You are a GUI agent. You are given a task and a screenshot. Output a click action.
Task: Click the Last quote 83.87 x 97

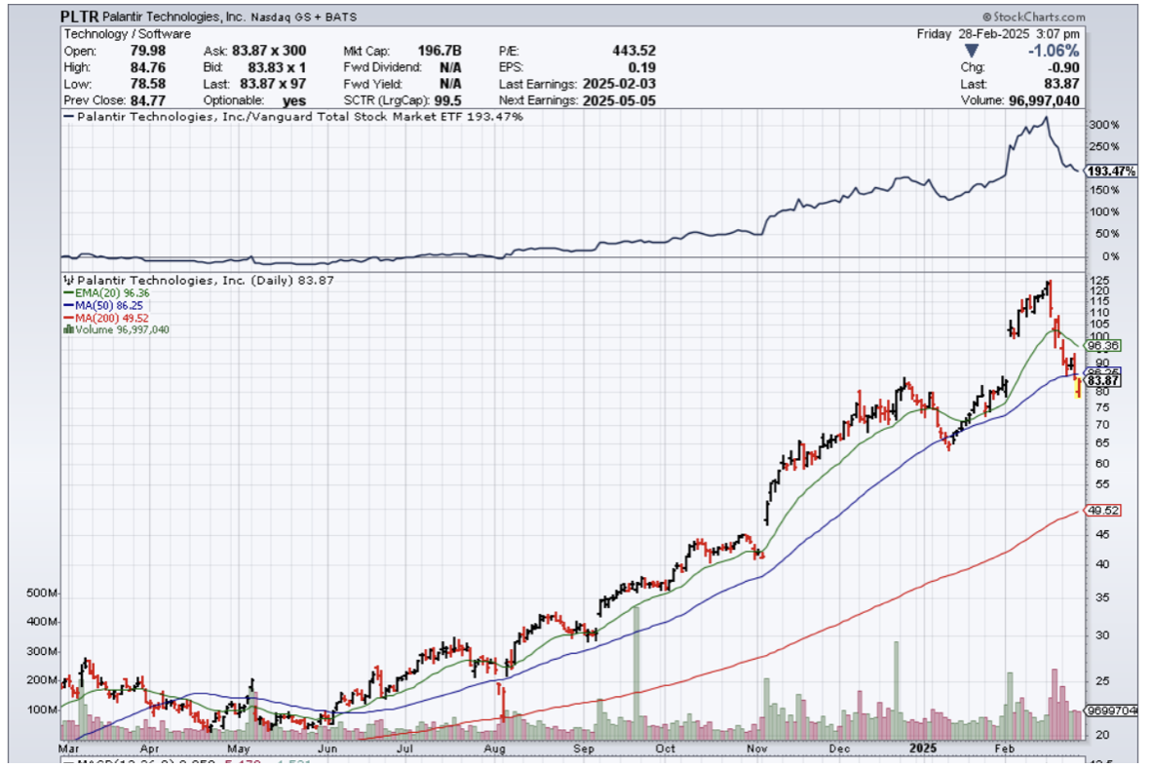coord(273,84)
